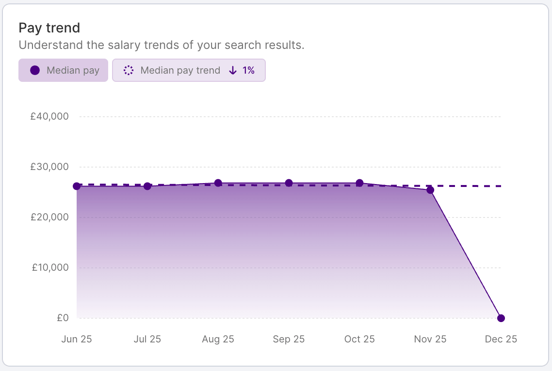The height and width of the screenshot is (371, 552).
Task: Click the dashed trend line on the chart
Action: coord(466,185)
